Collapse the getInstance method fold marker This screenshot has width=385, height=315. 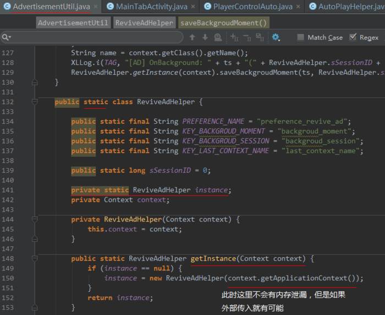pos(35,258)
